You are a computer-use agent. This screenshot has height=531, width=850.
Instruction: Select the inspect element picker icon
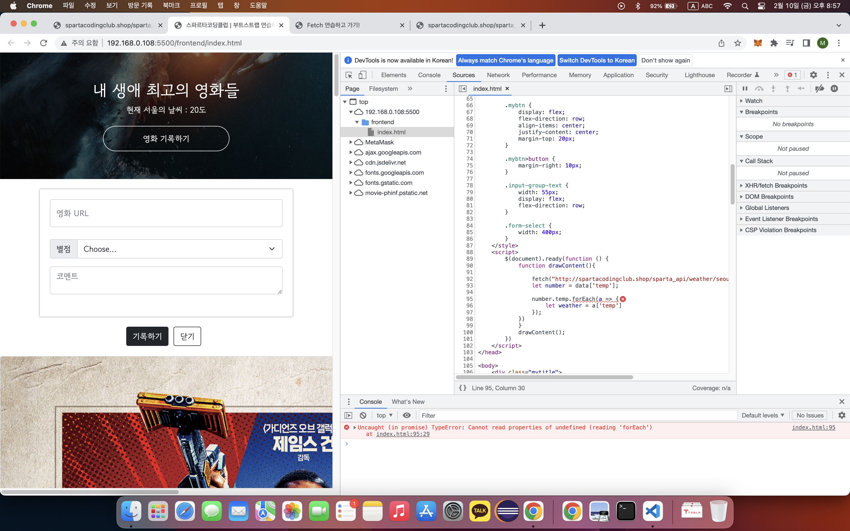pyautogui.click(x=349, y=75)
